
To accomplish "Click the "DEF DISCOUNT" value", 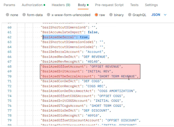I will [96, 110].
